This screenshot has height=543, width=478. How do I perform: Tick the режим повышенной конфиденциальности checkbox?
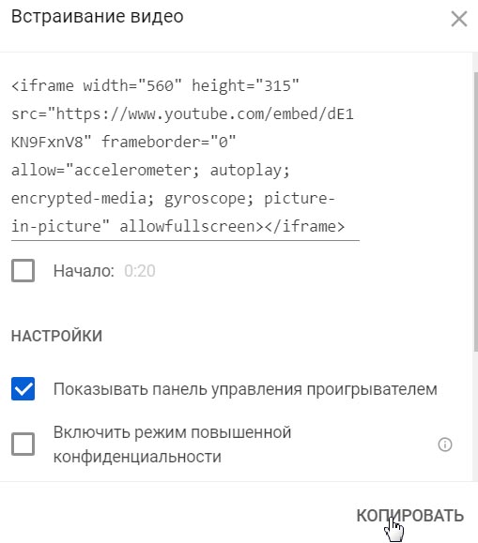(23, 444)
